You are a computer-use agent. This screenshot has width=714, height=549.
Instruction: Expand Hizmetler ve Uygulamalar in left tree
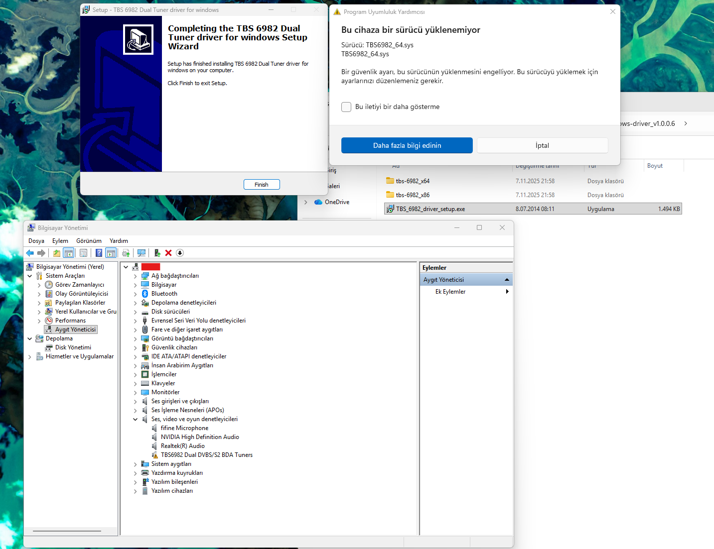(x=29, y=356)
